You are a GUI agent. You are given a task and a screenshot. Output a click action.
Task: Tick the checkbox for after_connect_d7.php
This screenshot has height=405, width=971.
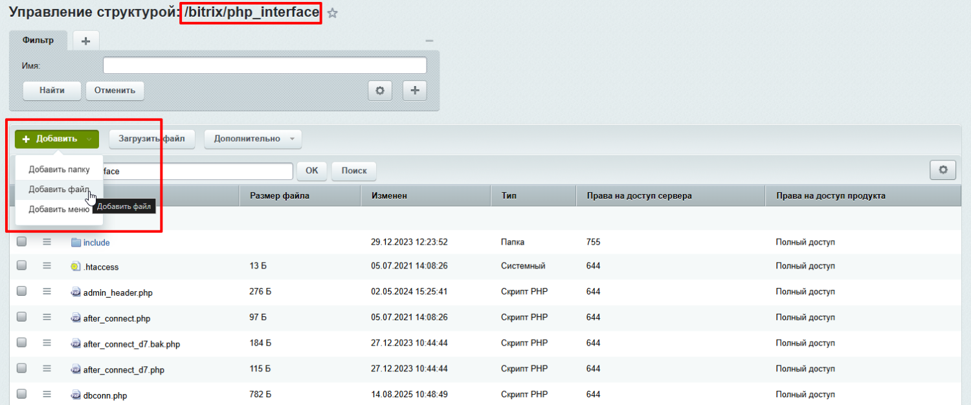click(x=21, y=368)
